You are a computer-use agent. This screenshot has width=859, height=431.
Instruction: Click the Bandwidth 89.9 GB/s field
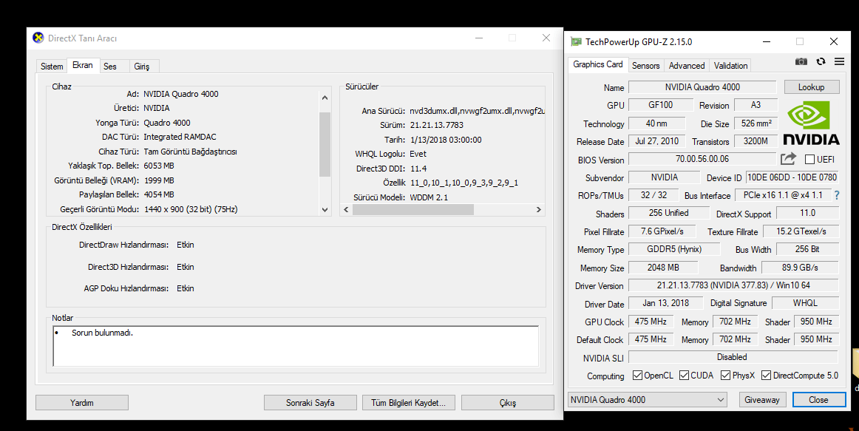[800, 268]
